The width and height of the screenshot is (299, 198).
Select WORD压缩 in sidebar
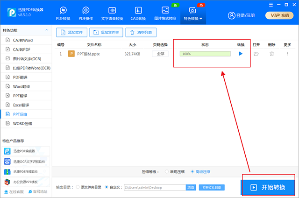point(26,123)
